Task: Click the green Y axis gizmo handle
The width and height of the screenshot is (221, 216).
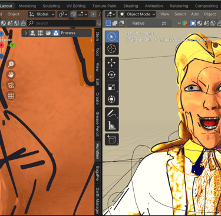Action: (12, 45)
